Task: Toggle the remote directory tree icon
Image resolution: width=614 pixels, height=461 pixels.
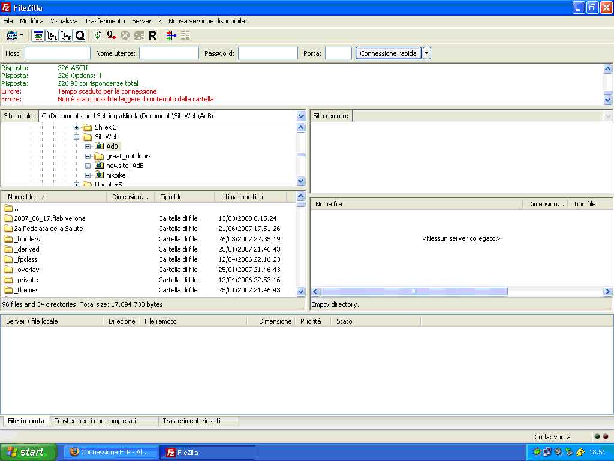Action: pos(66,35)
